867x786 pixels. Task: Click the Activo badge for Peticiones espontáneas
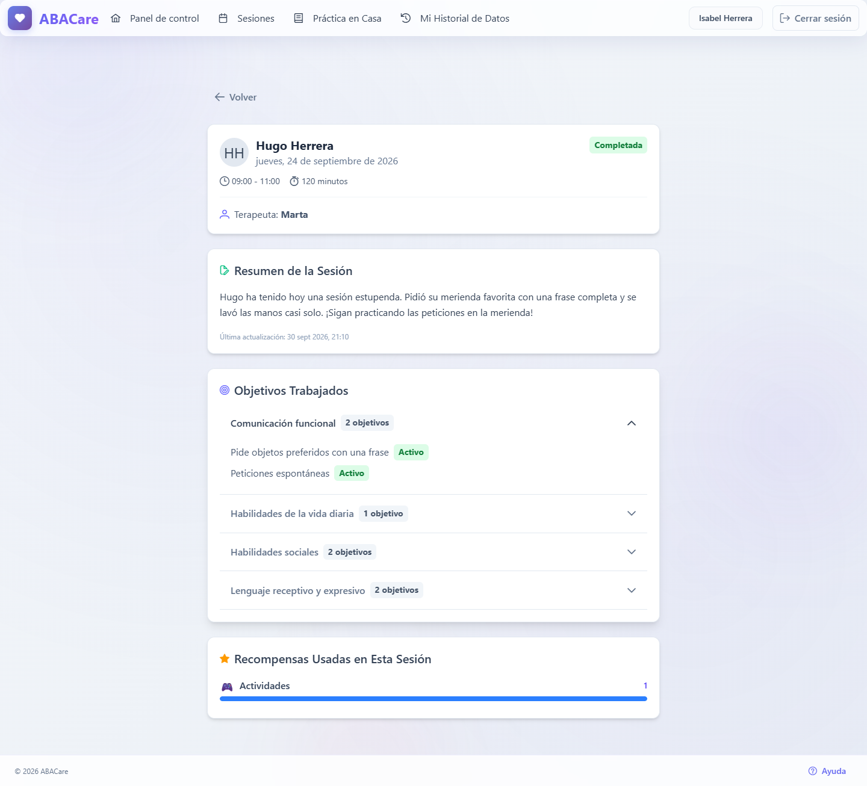352,473
